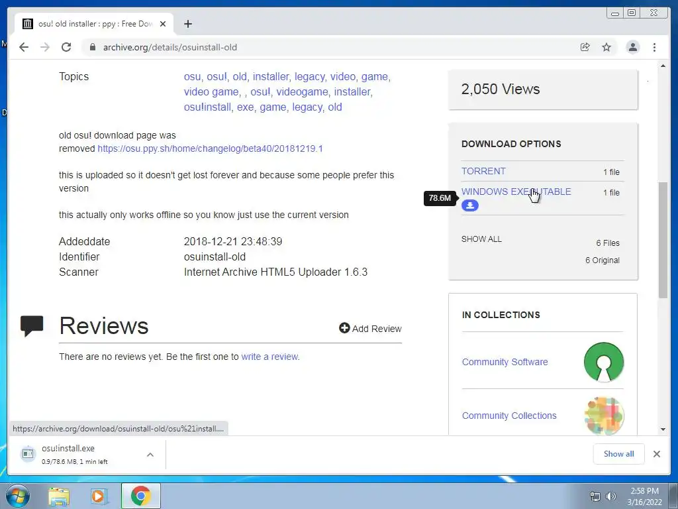Image resolution: width=678 pixels, height=509 pixels.
Task: Open the 'legacy' topic in first row
Action: [310, 77]
